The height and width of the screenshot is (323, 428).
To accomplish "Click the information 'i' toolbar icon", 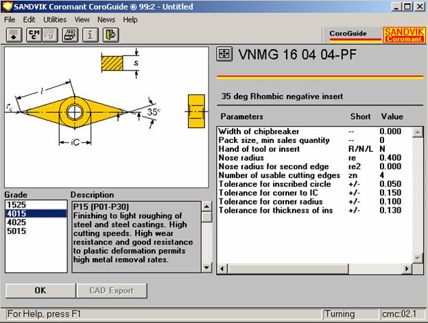I will (91, 35).
